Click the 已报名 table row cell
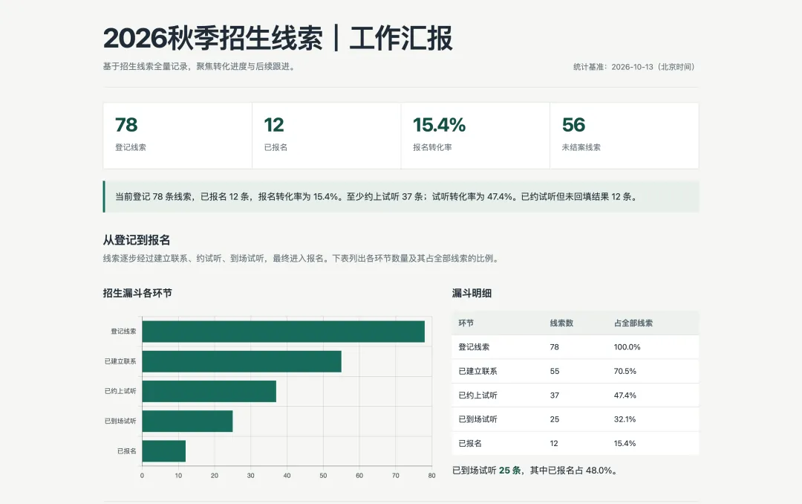This screenshot has height=504, width=802. pos(470,444)
